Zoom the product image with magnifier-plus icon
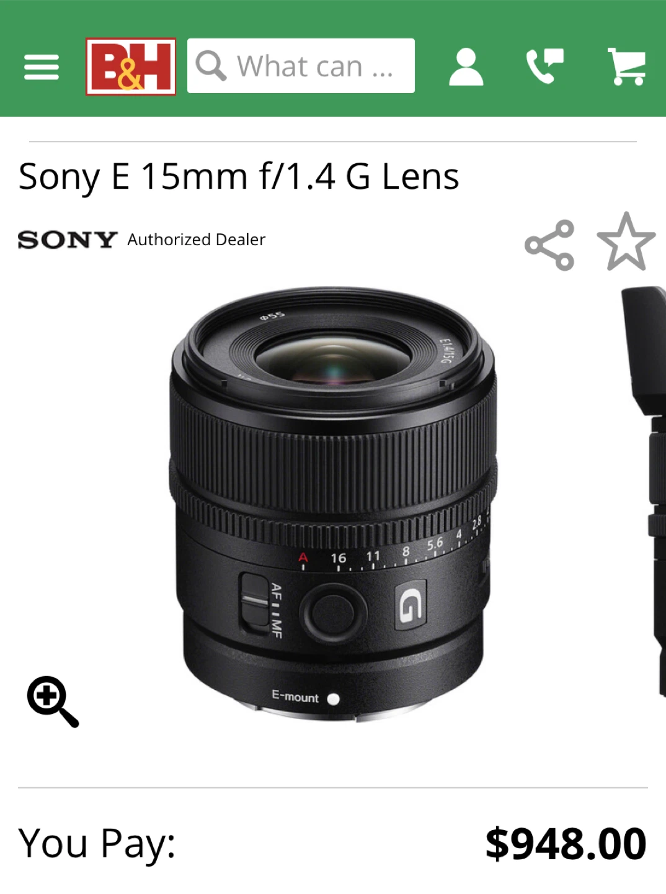The width and height of the screenshot is (666, 894). (53, 702)
